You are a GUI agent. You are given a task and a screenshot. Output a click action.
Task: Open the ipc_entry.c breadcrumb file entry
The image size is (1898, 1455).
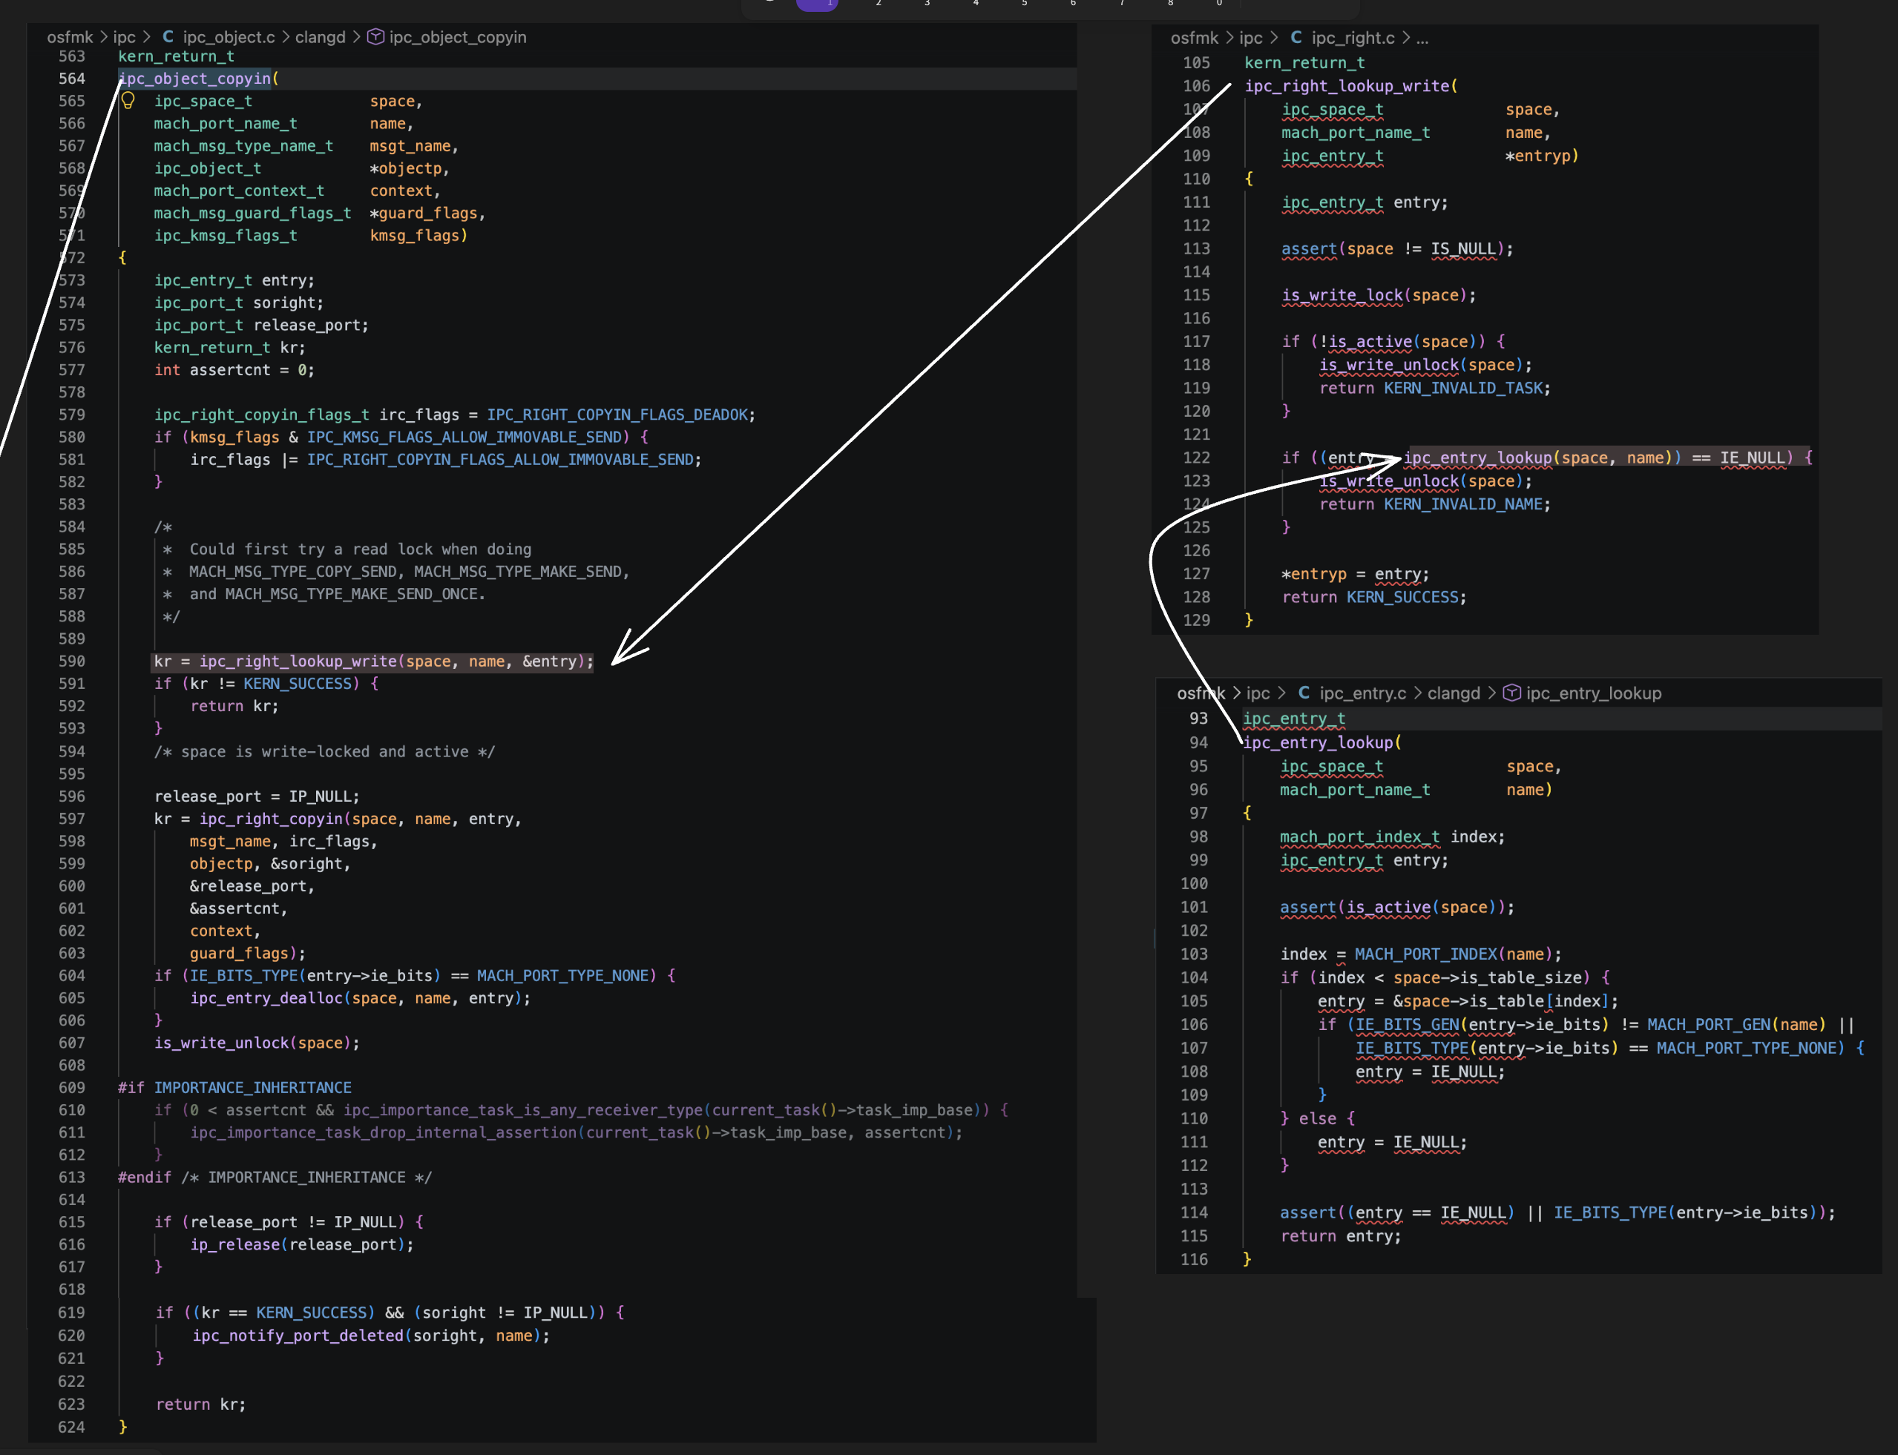pyautogui.click(x=1362, y=693)
